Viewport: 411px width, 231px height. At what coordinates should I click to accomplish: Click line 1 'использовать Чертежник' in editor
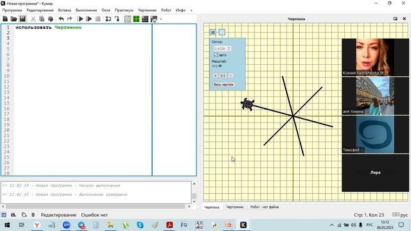[x=49, y=27]
